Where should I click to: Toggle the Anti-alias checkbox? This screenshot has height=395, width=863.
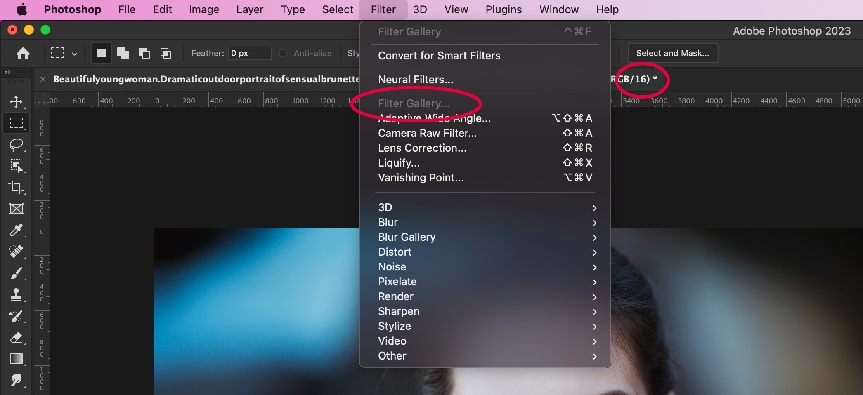283,53
